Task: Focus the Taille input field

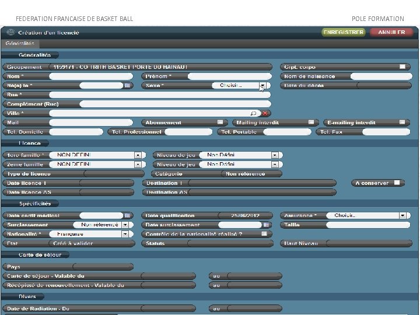Action: click(x=368, y=225)
